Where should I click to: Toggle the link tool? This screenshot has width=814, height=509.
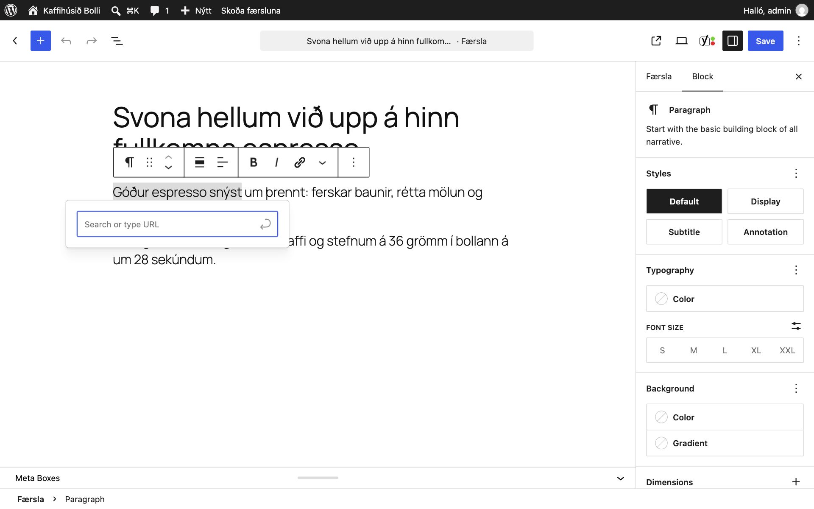pos(300,162)
